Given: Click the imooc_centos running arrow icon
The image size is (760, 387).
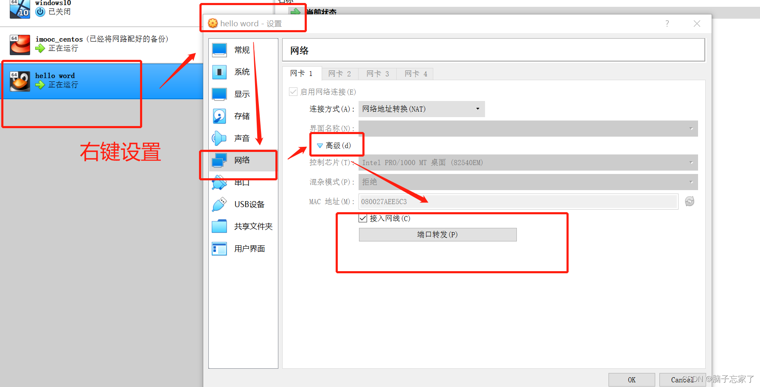Looking at the screenshot, I should pos(40,48).
